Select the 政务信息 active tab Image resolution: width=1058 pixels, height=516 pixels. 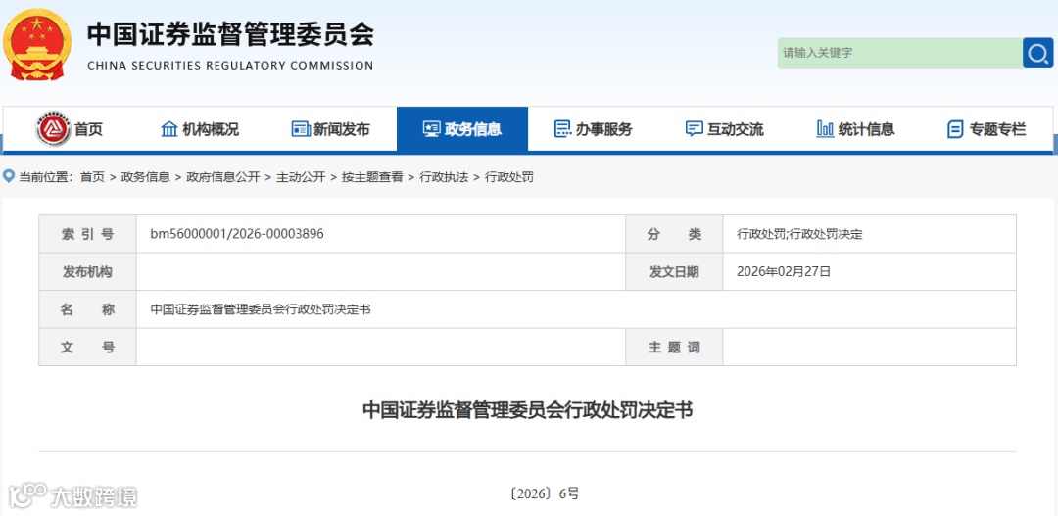coord(462,129)
